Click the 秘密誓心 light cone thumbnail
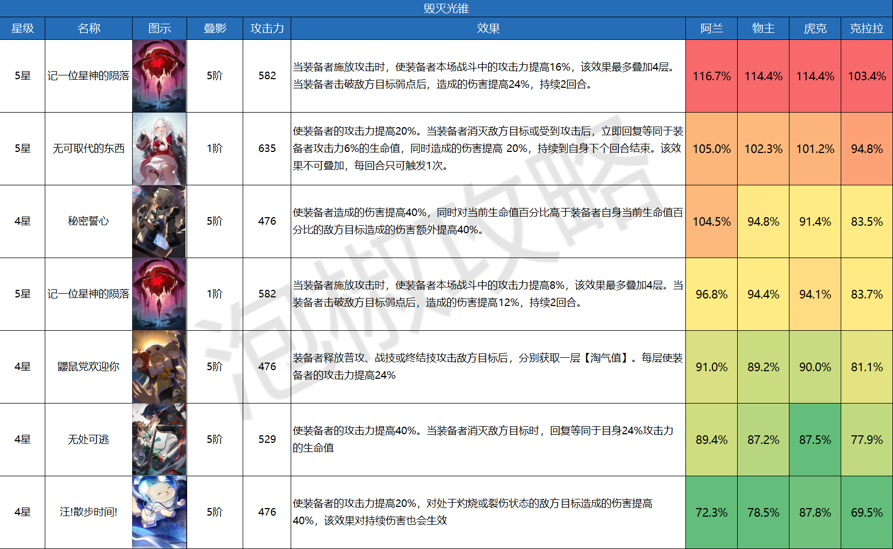Viewport: 893px width, 549px height. (159, 221)
